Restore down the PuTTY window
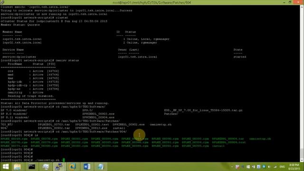This screenshot has height=171, width=304. 290,2
